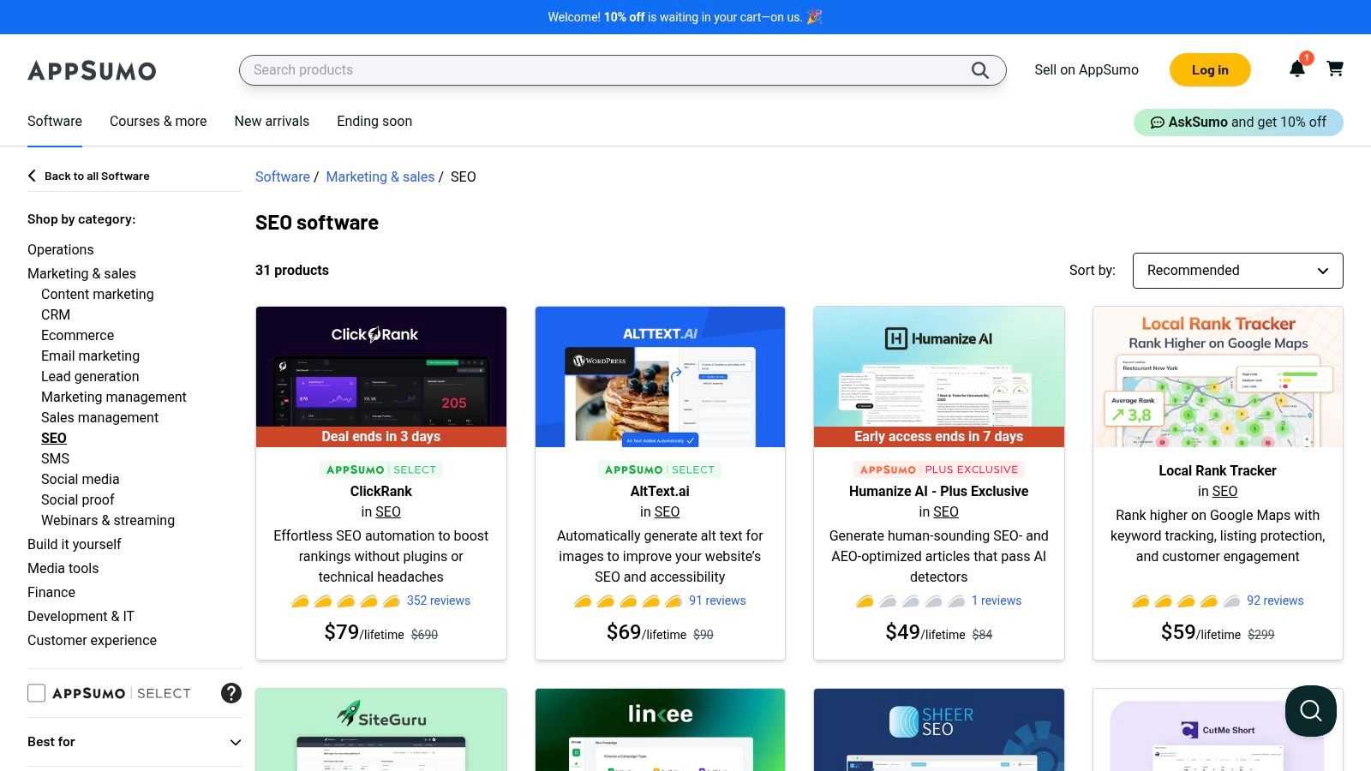Screen dimensions: 1371x771
Task: Open 91 reviews for AltText.ai
Action: pyautogui.click(x=717, y=601)
